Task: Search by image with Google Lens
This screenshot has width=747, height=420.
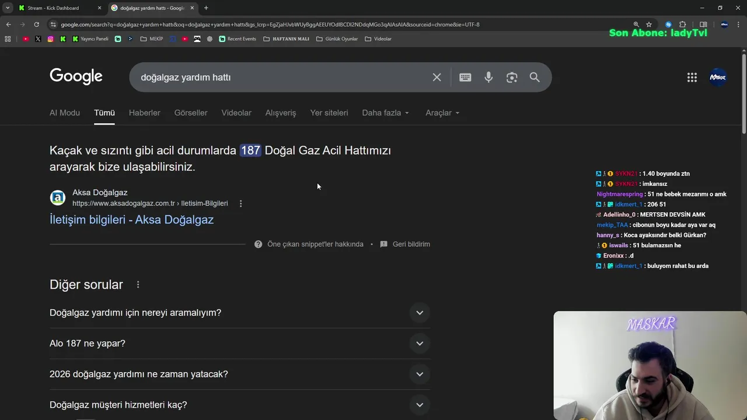Action: (512, 77)
